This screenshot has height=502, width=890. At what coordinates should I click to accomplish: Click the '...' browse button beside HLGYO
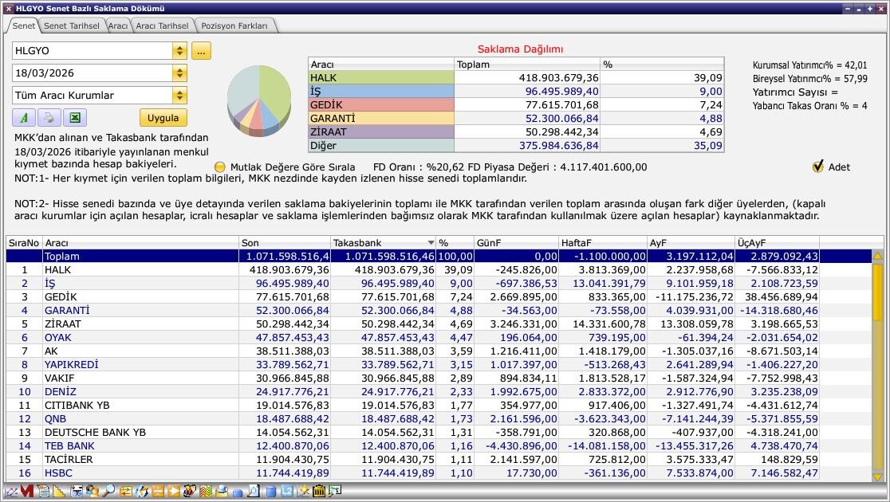point(200,51)
